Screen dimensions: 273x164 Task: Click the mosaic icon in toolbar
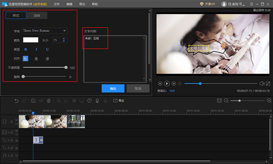[74, 101]
